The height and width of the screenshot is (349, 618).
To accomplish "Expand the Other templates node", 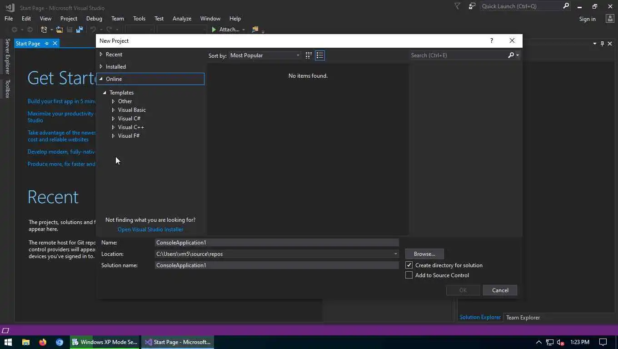I will coord(113,101).
